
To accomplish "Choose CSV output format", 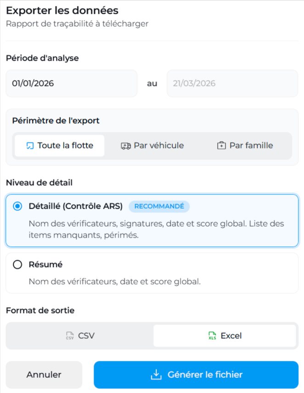I will tap(80, 336).
